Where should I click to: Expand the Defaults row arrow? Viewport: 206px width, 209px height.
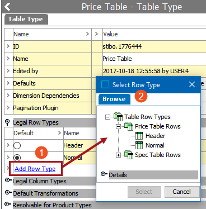click(x=8, y=83)
